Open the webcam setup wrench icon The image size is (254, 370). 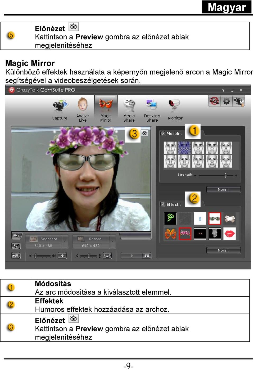coord(239,101)
